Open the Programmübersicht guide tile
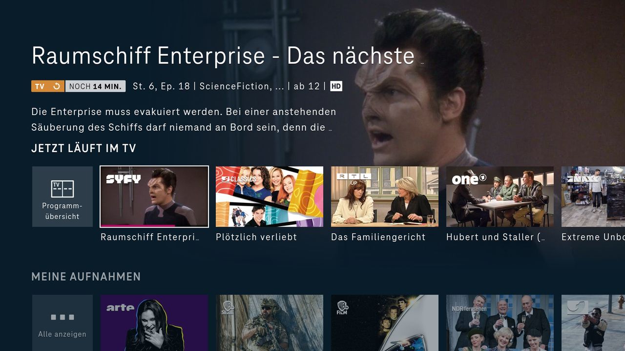The width and height of the screenshot is (625, 351). [x=62, y=196]
